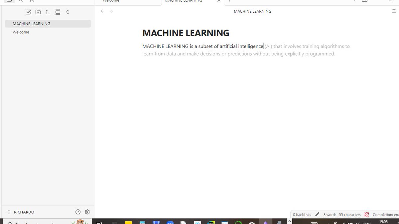Screen dimensions: 399x224
Task: Open the help question mark icon
Action: (x=78, y=212)
